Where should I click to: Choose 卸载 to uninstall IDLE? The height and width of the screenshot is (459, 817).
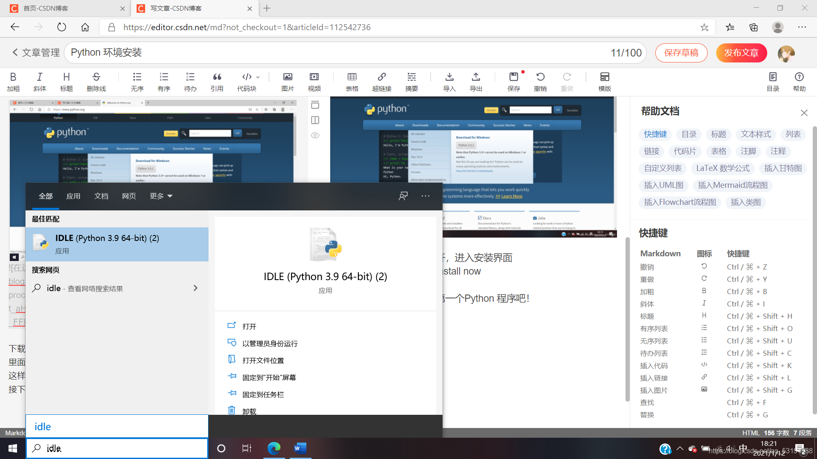tap(249, 411)
